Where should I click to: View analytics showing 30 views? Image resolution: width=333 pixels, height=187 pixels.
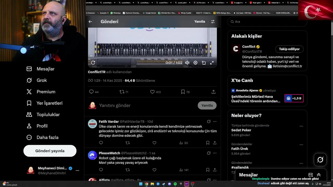183,143
